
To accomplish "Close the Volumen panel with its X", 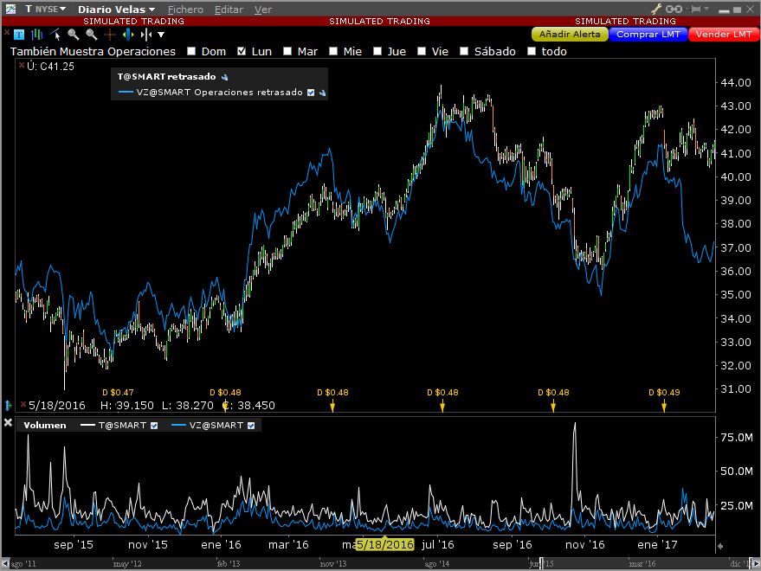I will click(x=8, y=423).
